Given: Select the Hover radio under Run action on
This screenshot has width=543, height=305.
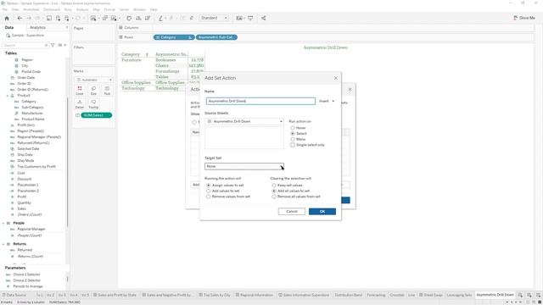Looking at the screenshot, I should coord(293,128).
